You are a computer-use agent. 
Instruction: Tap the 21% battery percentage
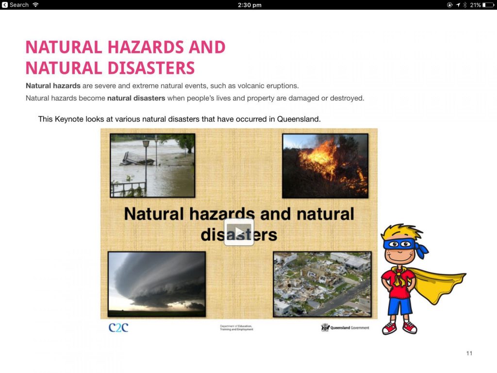coord(475,5)
